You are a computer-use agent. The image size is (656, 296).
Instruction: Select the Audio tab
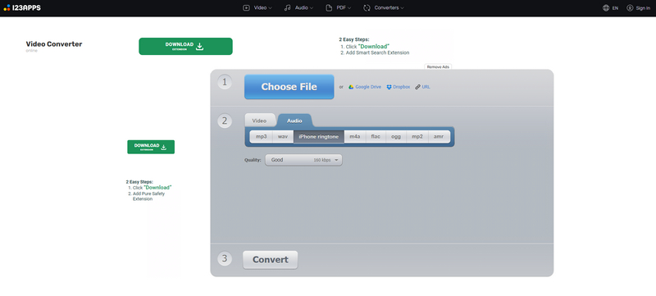click(x=294, y=121)
